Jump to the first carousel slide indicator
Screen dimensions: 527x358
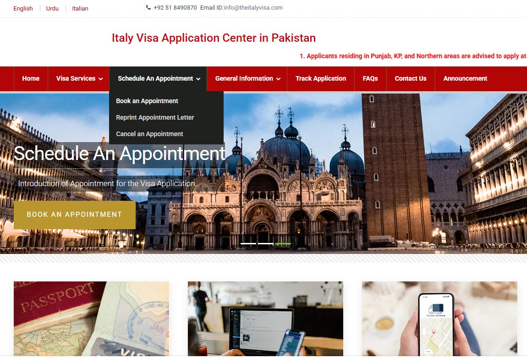248,243
